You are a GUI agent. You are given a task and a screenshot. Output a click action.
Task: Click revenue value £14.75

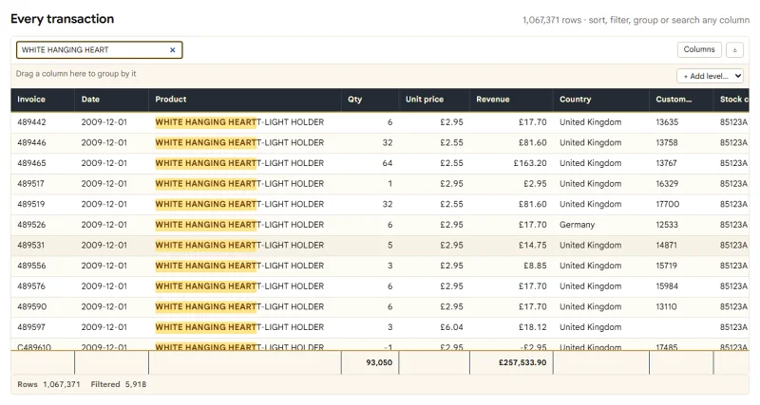tap(533, 246)
